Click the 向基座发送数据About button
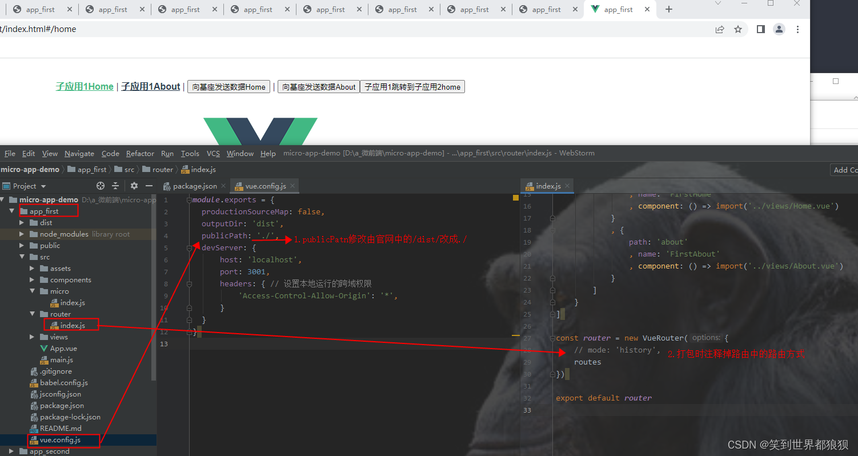Image resolution: width=858 pixels, height=456 pixels. tap(319, 87)
